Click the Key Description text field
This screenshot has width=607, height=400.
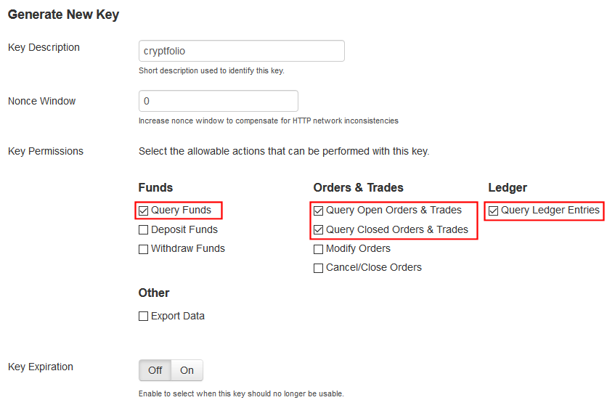[x=241, y=52]
